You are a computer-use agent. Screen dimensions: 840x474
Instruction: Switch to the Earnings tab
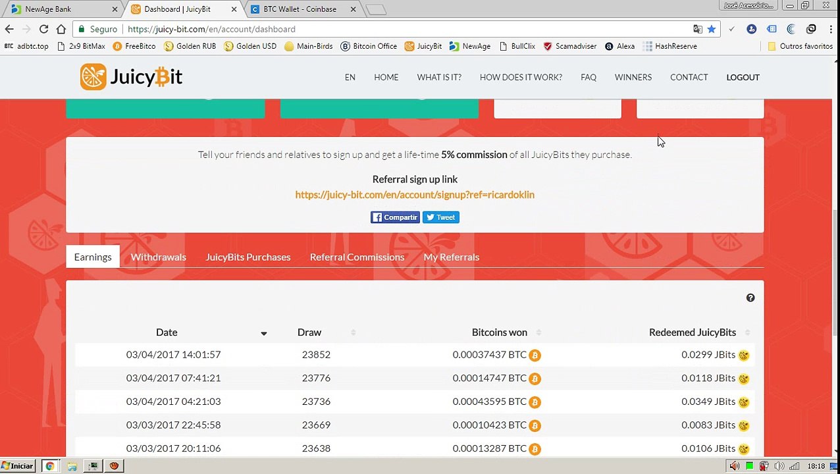click(x=93, y=257)
